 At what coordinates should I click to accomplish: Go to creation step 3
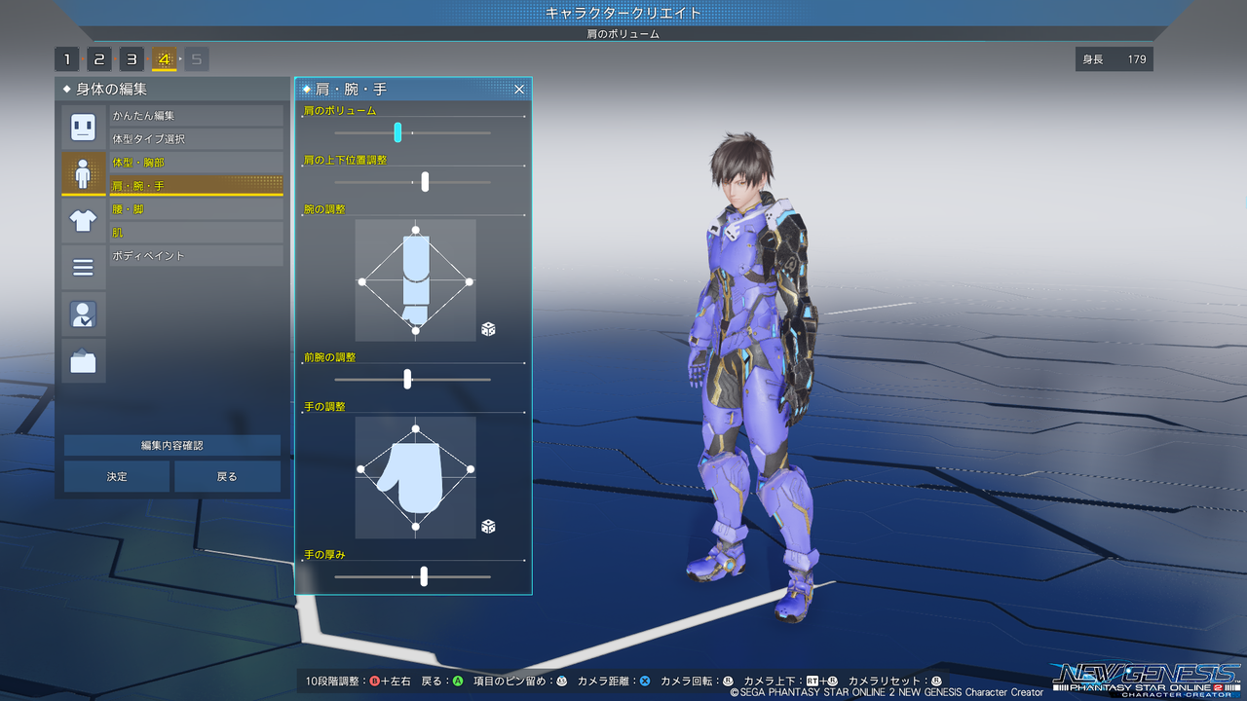pyautogui.click(x=132, y=59)
